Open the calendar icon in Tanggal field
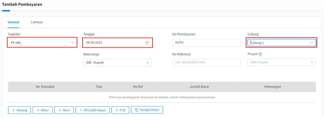The width and height of the screenshot is (324, 117). click(x=147, y=43)
